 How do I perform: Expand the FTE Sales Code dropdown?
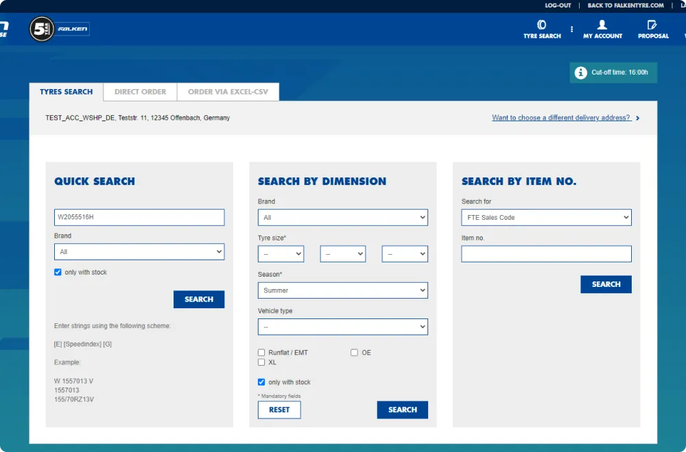[546, 218]
